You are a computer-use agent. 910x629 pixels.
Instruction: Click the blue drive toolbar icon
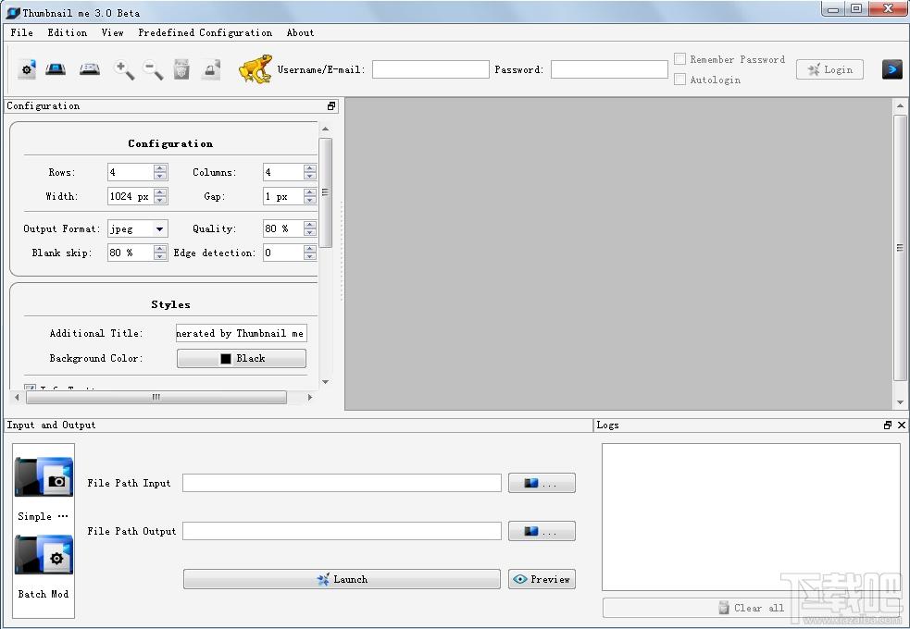click(56, 69)
